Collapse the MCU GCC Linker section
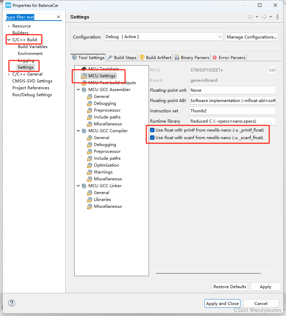This screenshot has width=286, height=316. [78, 186]
